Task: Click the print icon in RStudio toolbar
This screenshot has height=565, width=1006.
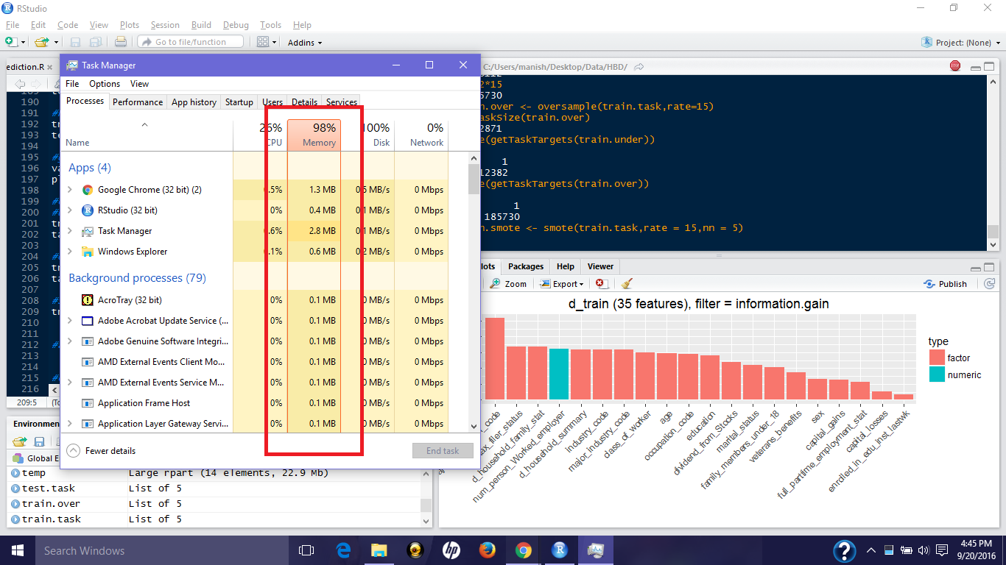Action: pos(121,43)
